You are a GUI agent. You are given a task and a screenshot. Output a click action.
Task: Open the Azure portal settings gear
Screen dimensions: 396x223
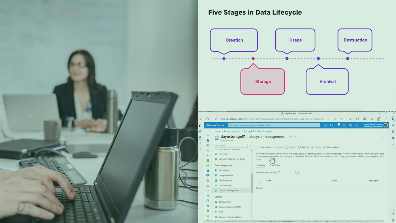344,125
